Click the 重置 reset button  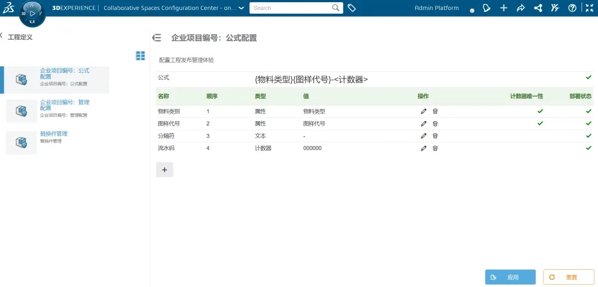click(569, 277)
